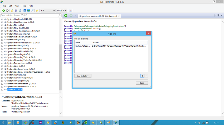
Task: Expand System.Linq.Parallel tree node
Action: pyautogui.click(x=2, y=19)
